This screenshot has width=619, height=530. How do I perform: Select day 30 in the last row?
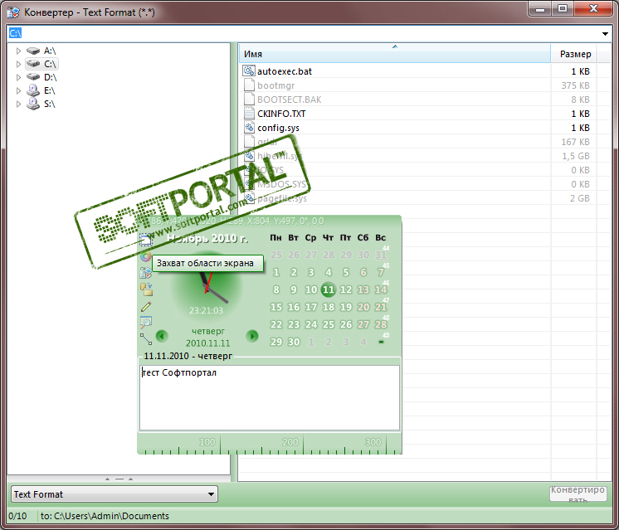tap(293, 342)
